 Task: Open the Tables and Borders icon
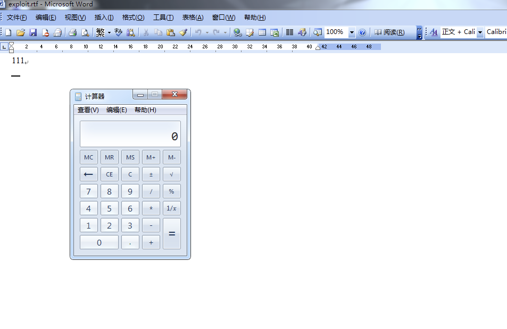(x=250, y=32)
